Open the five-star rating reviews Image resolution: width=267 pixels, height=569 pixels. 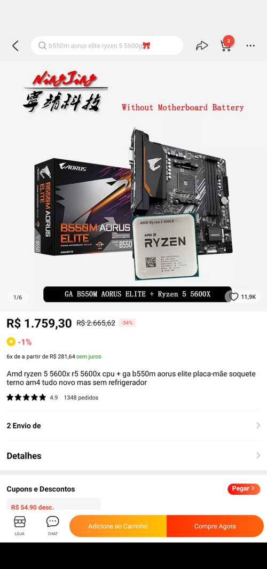[x=26, y=397]
